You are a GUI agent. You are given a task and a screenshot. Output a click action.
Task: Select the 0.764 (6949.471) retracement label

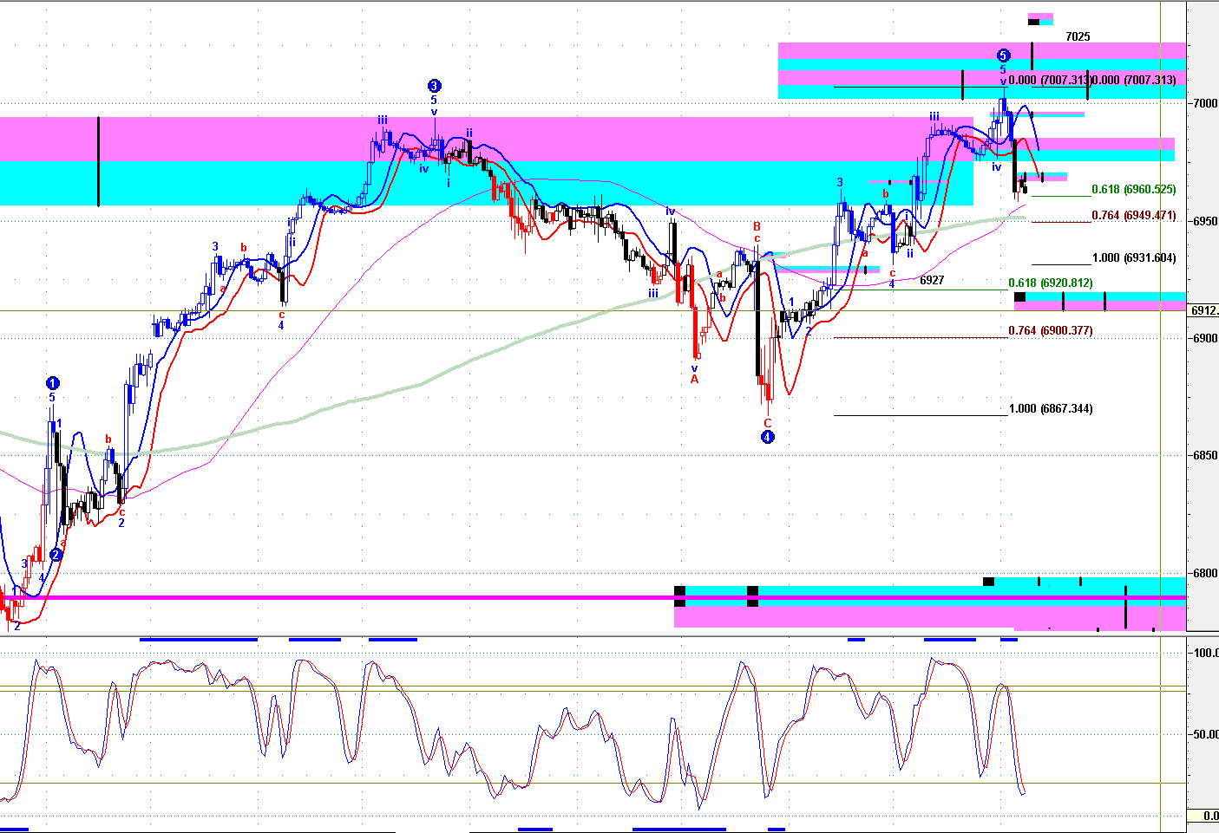1133,215
